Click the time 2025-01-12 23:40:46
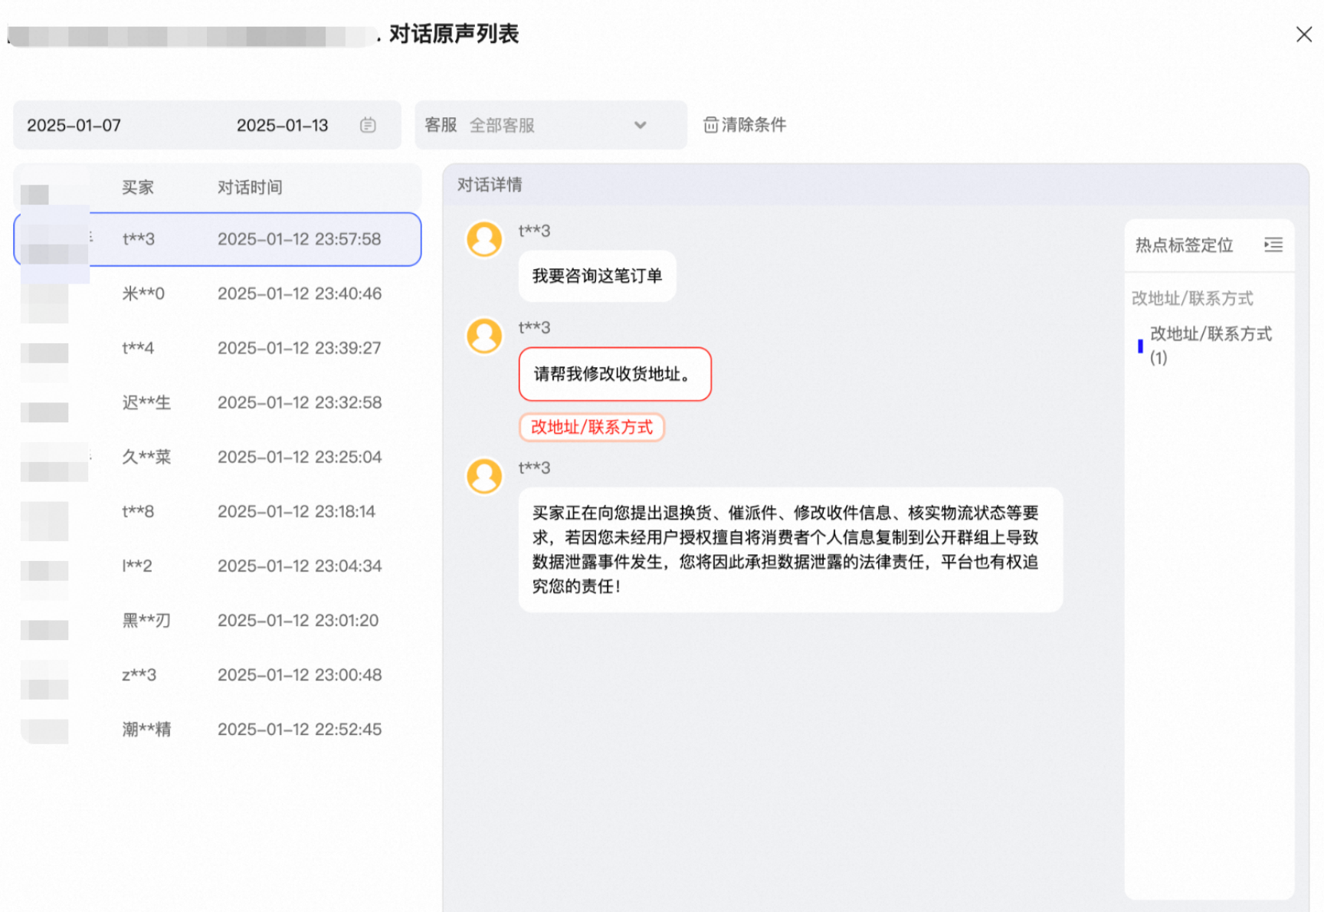 [x=300, y=294]
